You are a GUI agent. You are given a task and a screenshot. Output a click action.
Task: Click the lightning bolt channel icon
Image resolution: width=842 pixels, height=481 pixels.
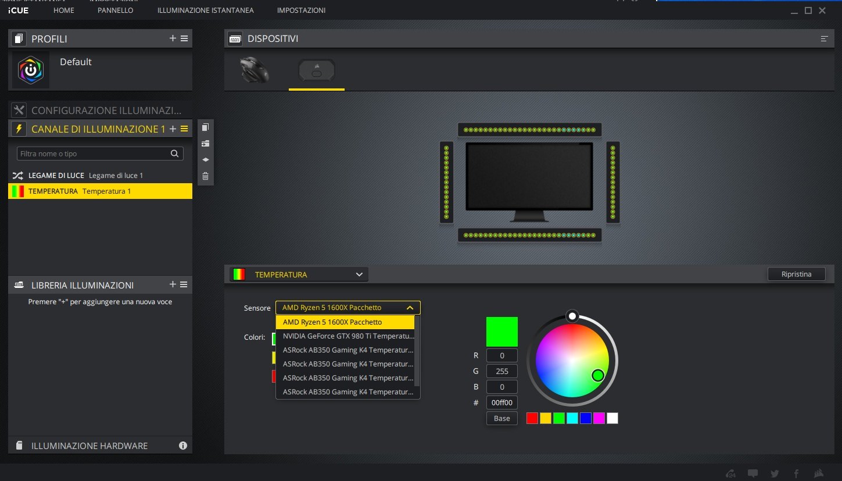point(19,129)
